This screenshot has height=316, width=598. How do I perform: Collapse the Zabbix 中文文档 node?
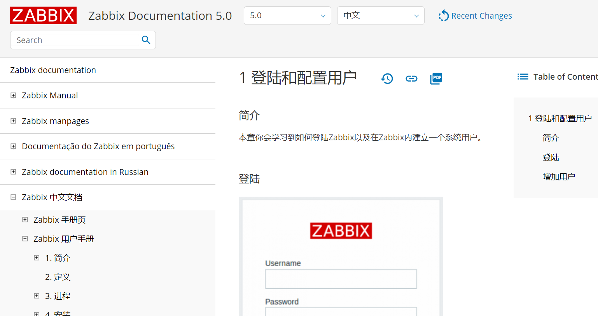click(13, 197)
